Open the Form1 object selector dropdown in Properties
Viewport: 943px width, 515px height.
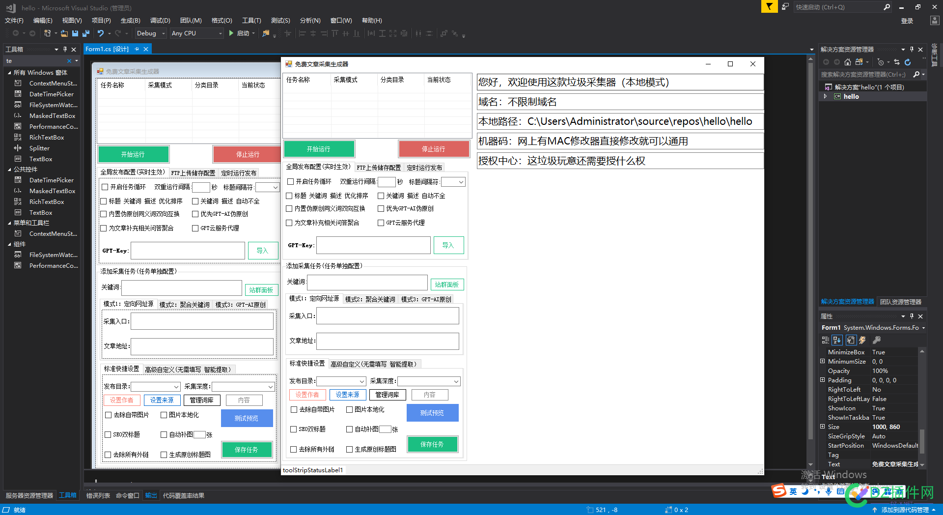[923, 328]
